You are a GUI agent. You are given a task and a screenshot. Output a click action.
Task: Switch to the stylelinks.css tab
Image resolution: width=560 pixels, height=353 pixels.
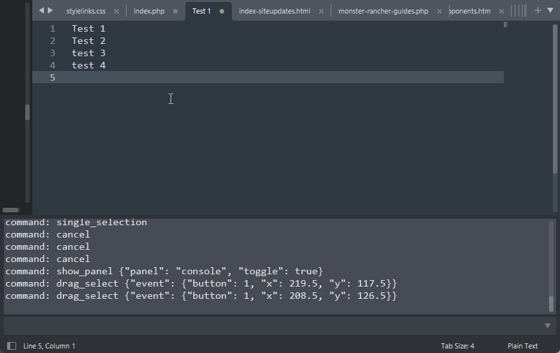(85, 12)
